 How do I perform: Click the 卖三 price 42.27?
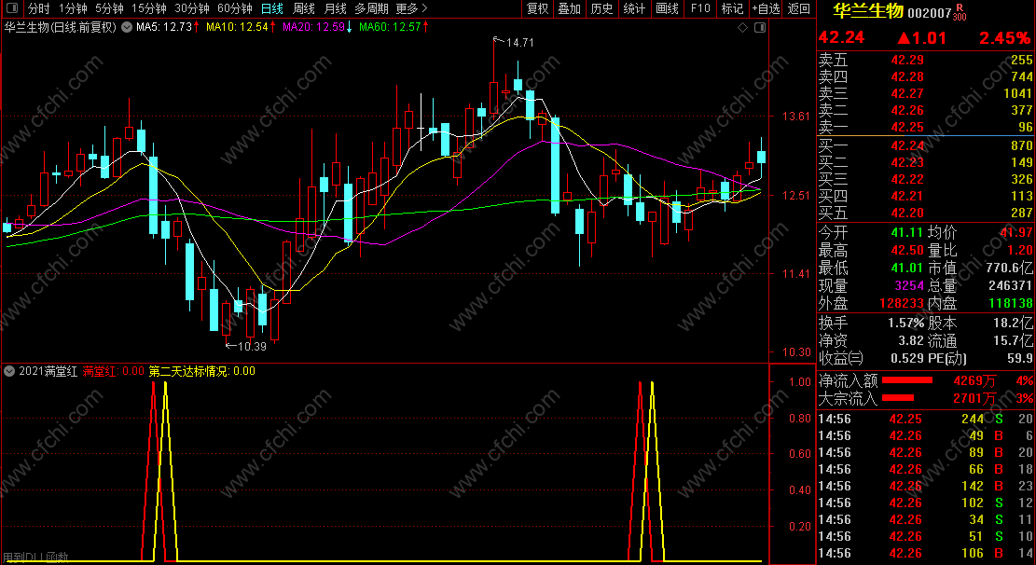click(907, 93)
